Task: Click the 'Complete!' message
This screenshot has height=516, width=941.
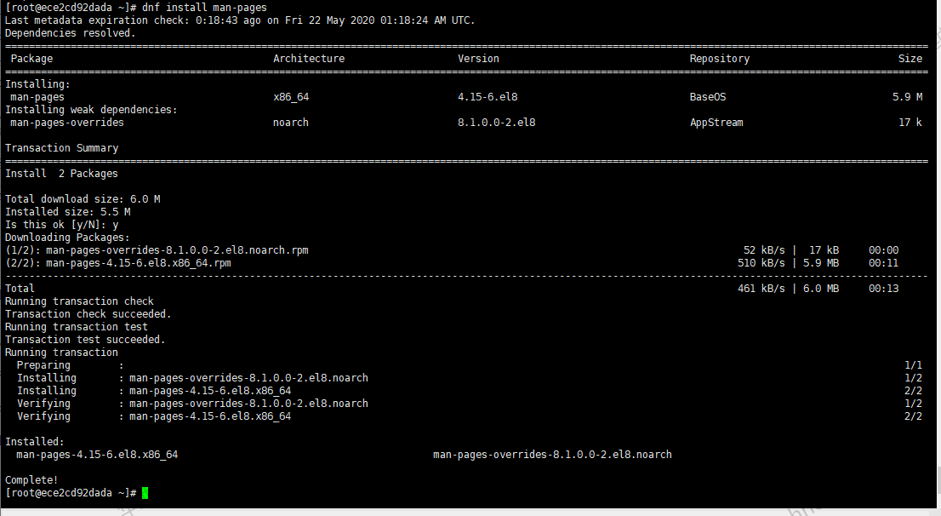Action: (x=31, y=480)
